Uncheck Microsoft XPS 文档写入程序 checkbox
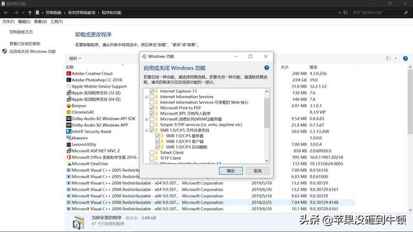413x232 pixels. pyautogui.click(x=152, y=113)
